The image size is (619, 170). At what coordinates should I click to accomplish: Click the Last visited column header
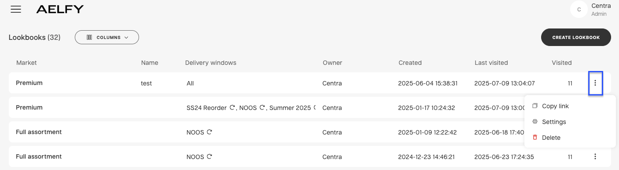pyautogui.click(x=491, y=63)
